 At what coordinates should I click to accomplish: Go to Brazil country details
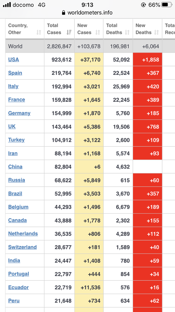click(x=15, y=193)
